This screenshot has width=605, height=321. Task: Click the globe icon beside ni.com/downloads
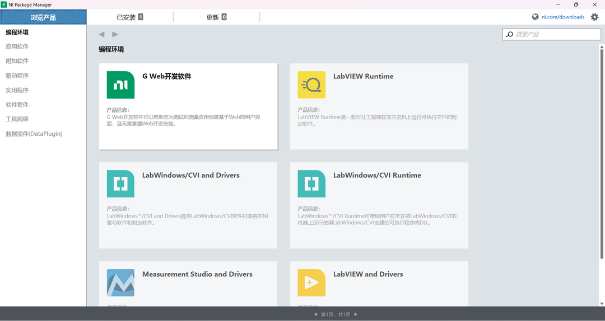[x=536, y=17]
